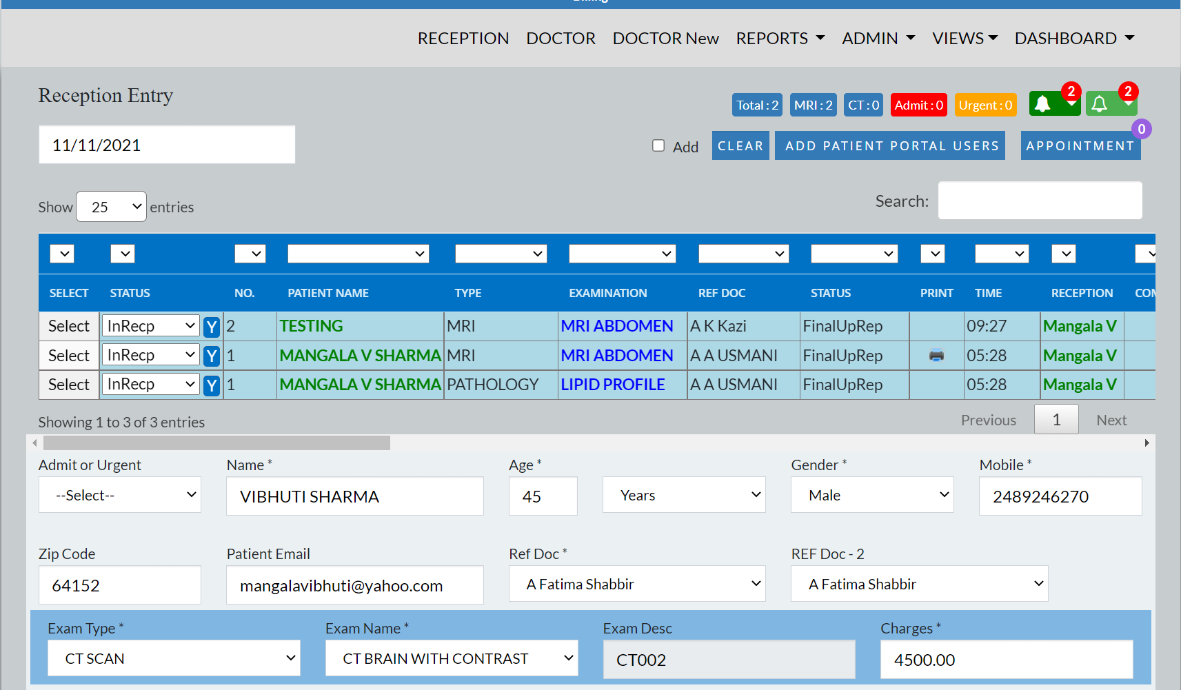Expand the VIEWS menu

tap(965, 39)
